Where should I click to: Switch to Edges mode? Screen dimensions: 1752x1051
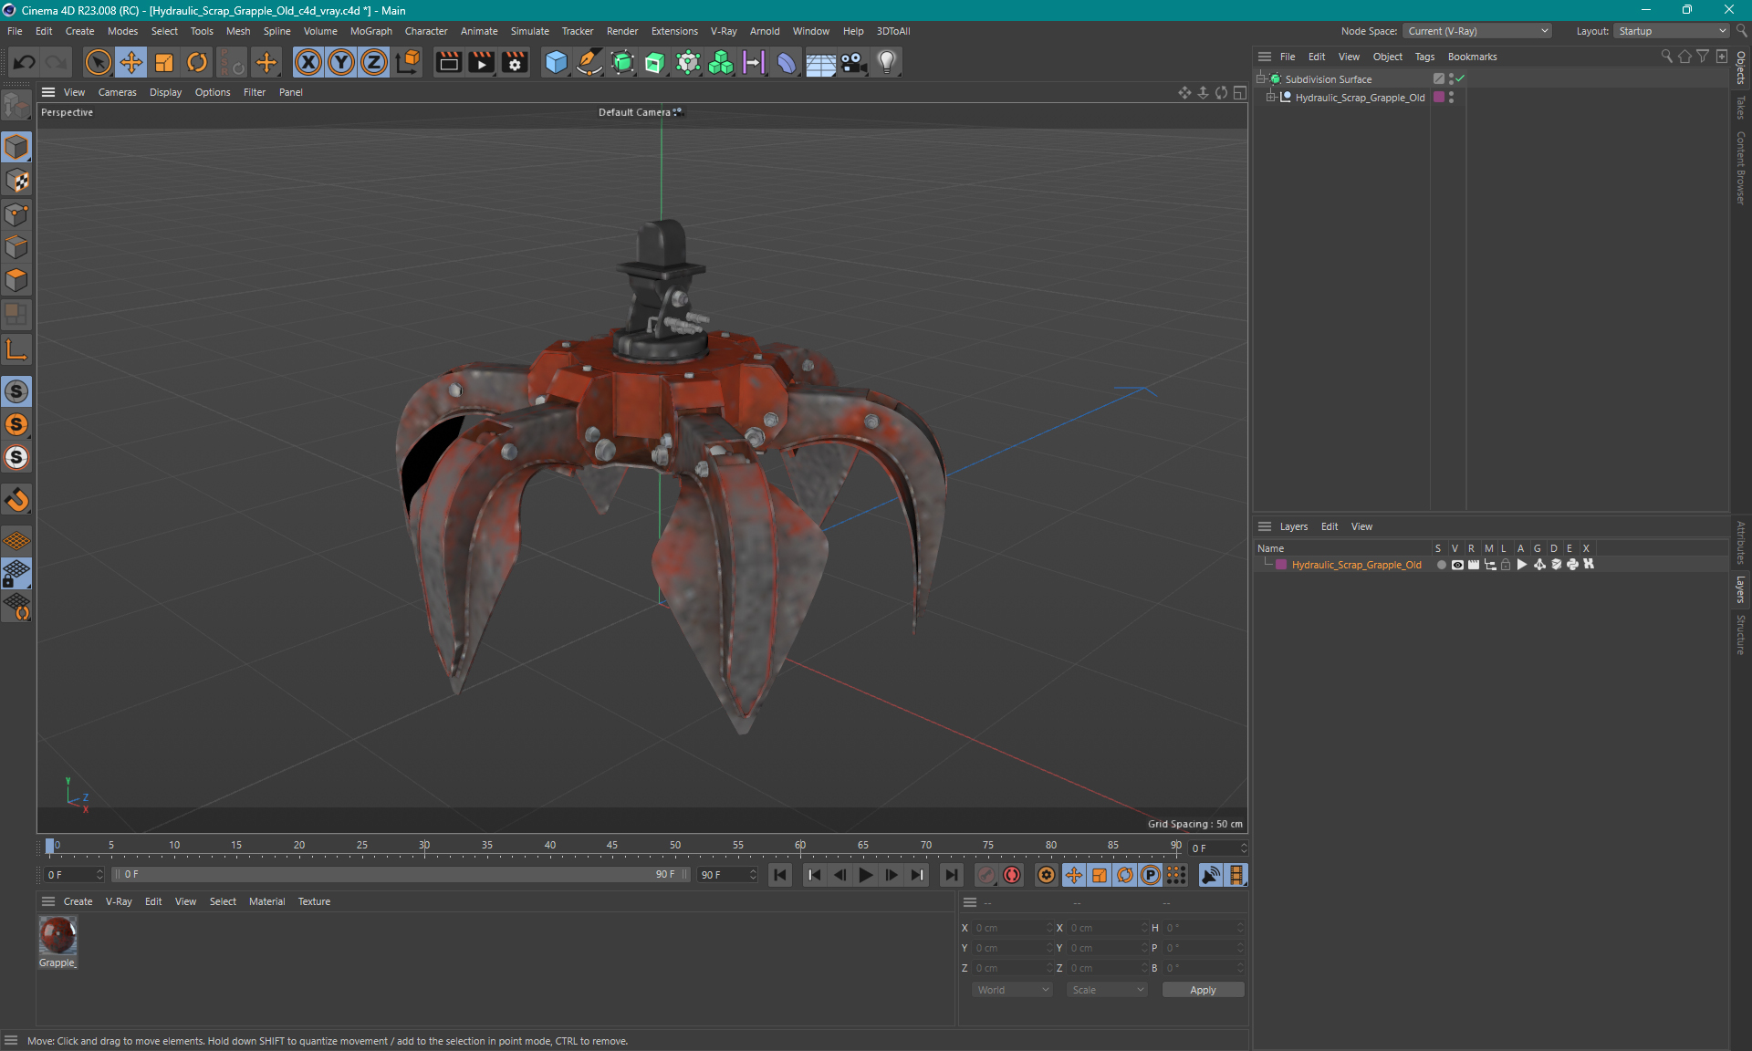[16, 247]
